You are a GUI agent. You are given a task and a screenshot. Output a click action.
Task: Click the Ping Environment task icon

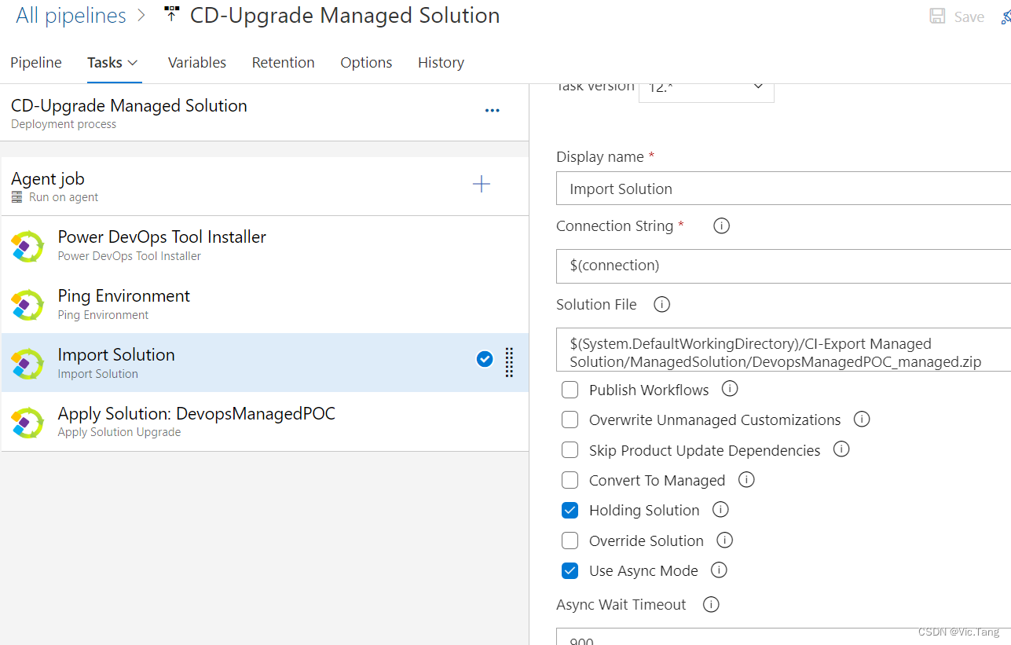[27, 305]
